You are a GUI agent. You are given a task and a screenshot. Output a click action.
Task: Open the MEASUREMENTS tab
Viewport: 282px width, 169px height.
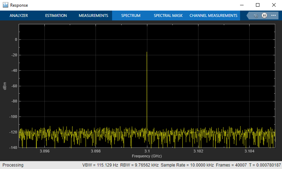pyautogui.click(x=93, y=15)
